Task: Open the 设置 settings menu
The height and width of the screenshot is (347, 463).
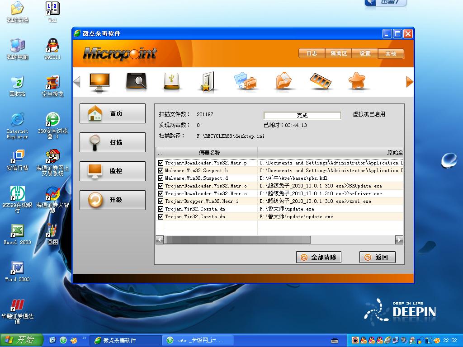Action: coord(365,53)
